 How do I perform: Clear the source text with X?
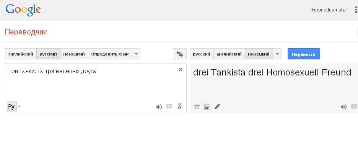coord(181,70)
